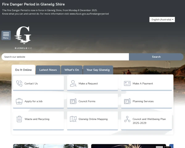Click the Council and Wellbeing Plan icon
The width and height of the screenshot is (185, 148).
tap(127, 119)
